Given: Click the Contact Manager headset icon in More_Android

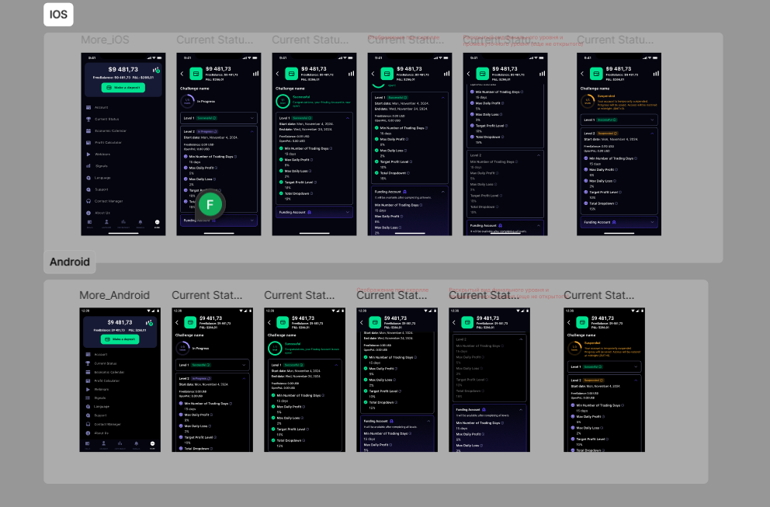Looking at the screenshot, I should [x=88, y=424].
